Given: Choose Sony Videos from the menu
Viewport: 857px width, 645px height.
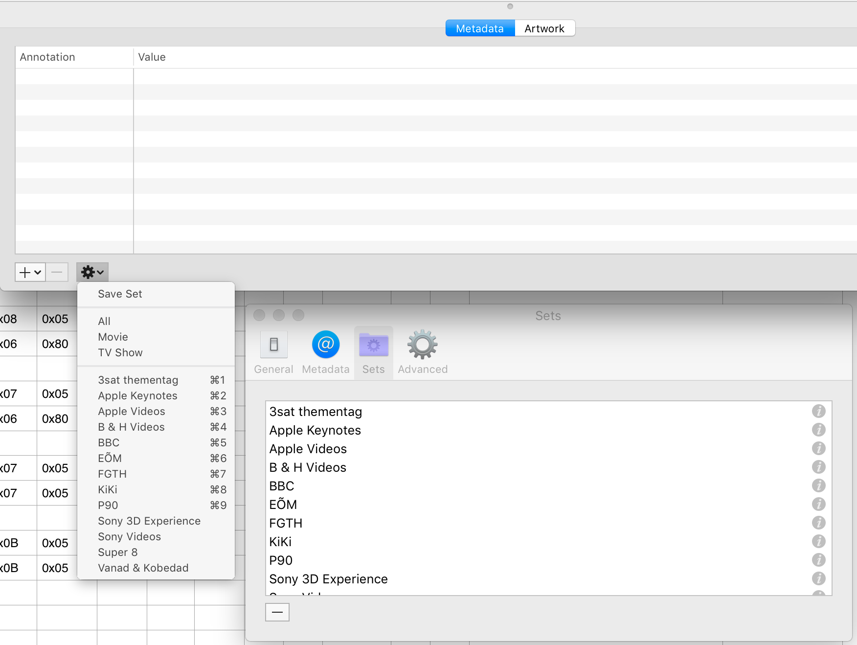Looking at the screenshot, I should point(156,537).
